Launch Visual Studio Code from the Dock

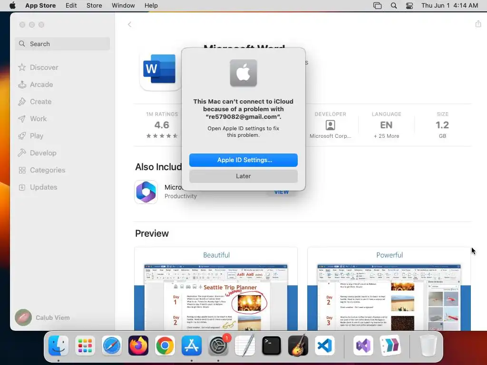325,346
